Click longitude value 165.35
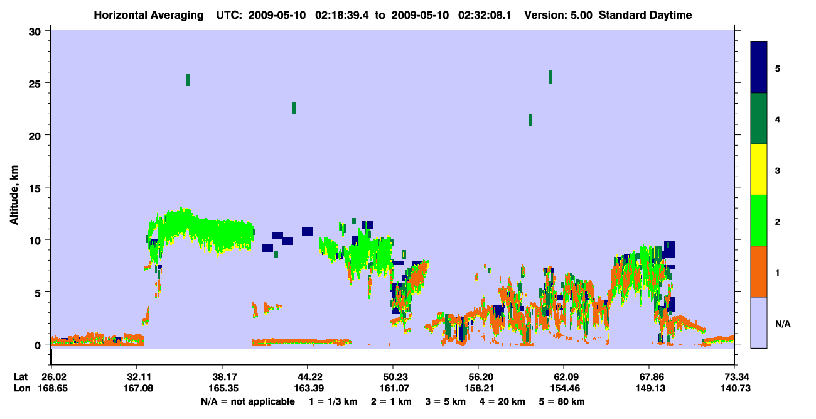This screenshot has height=419, width=816. pos(224,388)
